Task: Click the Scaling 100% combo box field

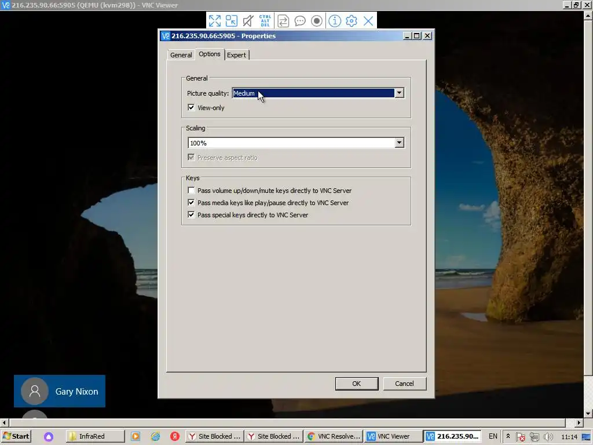Action: [x=296, y=143]
